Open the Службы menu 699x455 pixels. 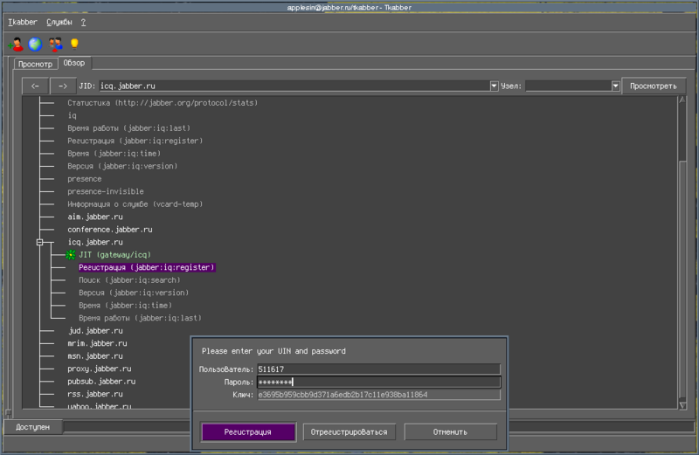59,21
